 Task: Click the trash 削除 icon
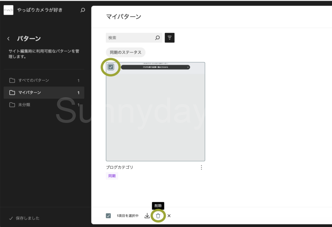(x=158, y=216)
